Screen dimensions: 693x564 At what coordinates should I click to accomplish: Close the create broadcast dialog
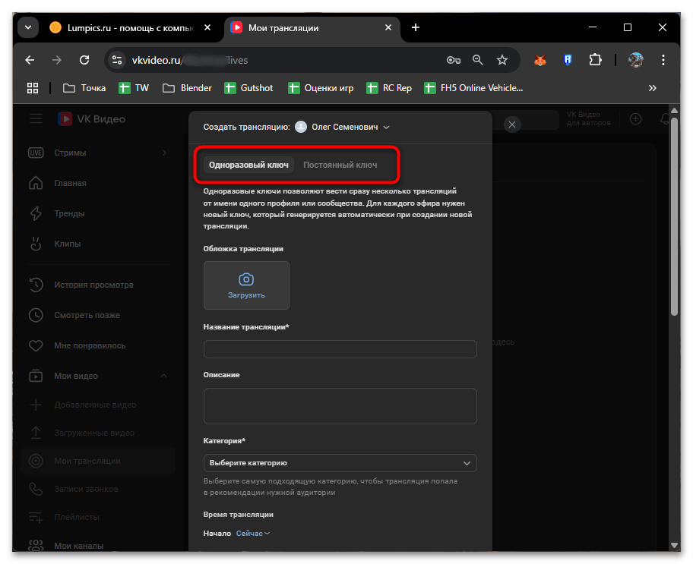tap(512, 124)
